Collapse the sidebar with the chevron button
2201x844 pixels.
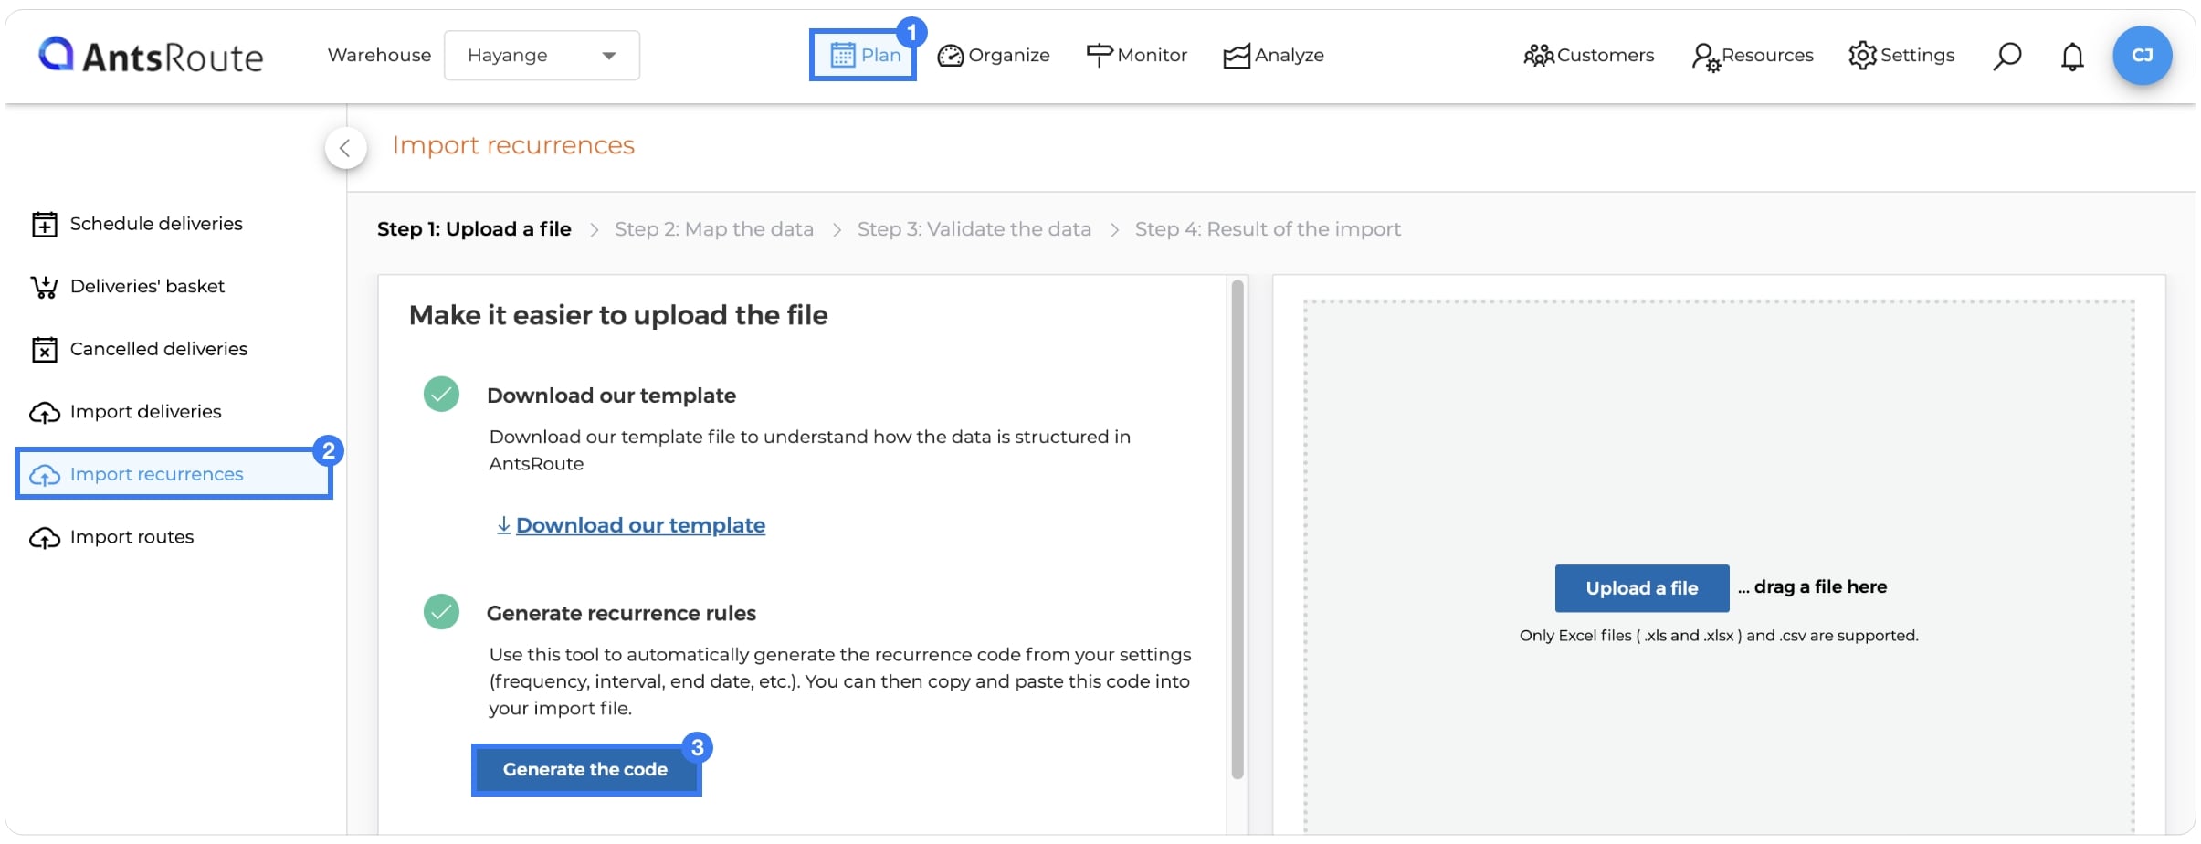(345, 148)
